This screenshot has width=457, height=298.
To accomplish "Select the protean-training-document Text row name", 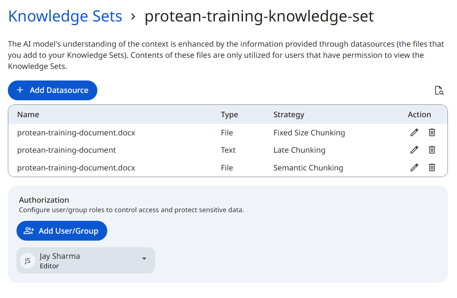I will [x=66, y=150].
